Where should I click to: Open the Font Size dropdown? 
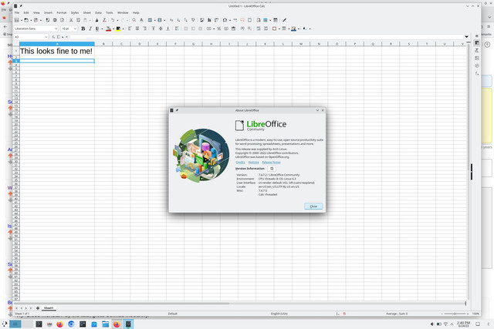click(75, 29)
